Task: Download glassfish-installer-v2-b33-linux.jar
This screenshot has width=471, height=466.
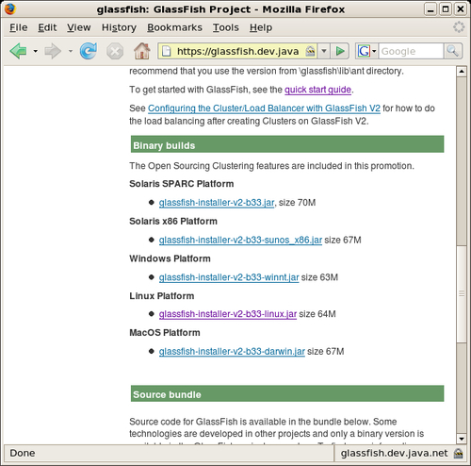Action: pos(228,314)
